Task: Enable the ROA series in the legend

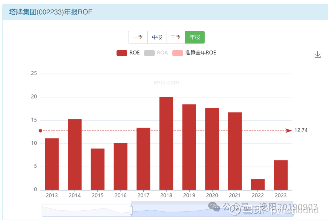Action: point(156,53)
